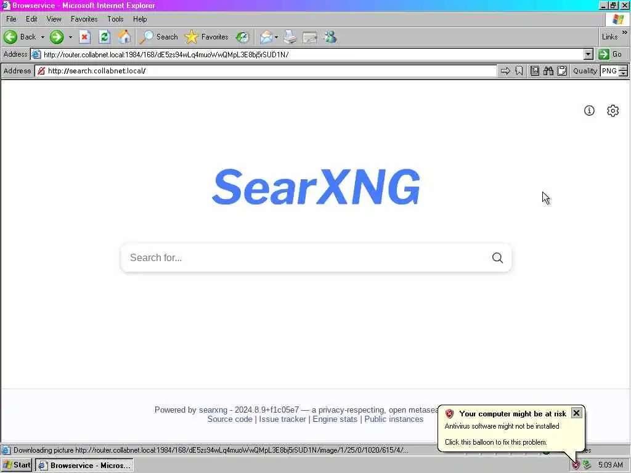
Task: Open the Start menu
Action: point(17,466)
